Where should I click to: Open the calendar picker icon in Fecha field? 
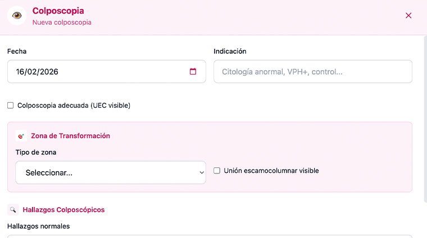[193, 72]
